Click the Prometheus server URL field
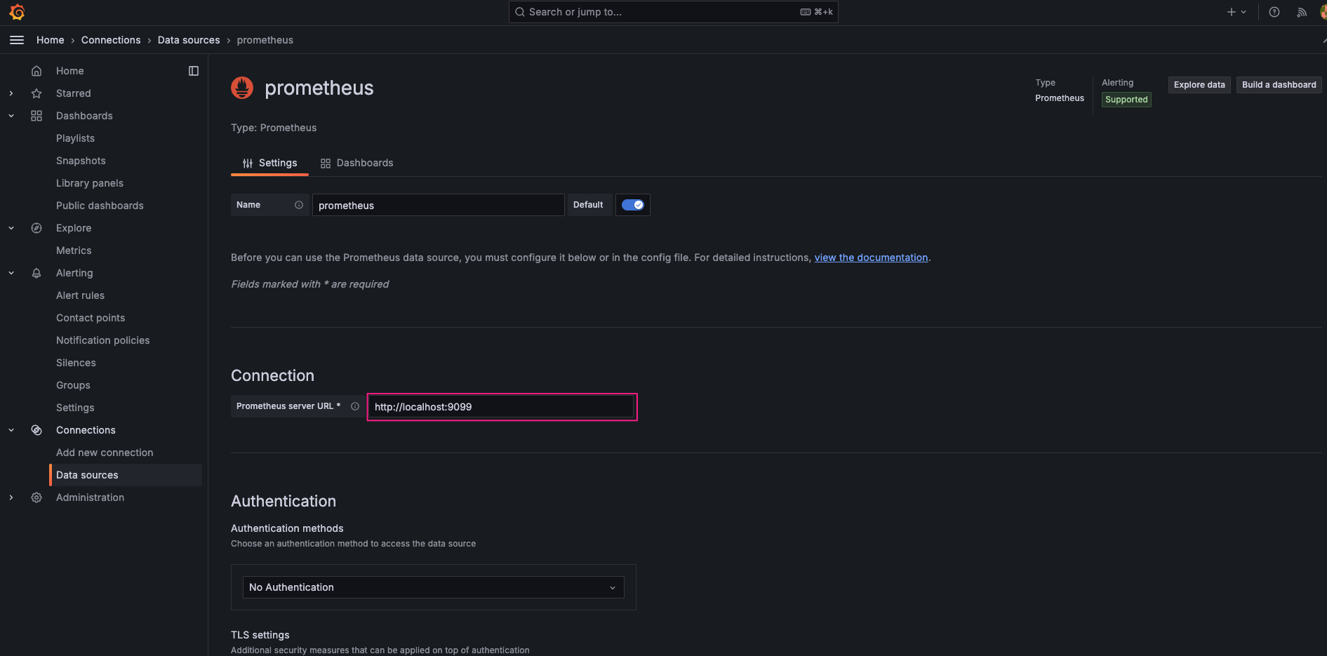 pos(502,407)
